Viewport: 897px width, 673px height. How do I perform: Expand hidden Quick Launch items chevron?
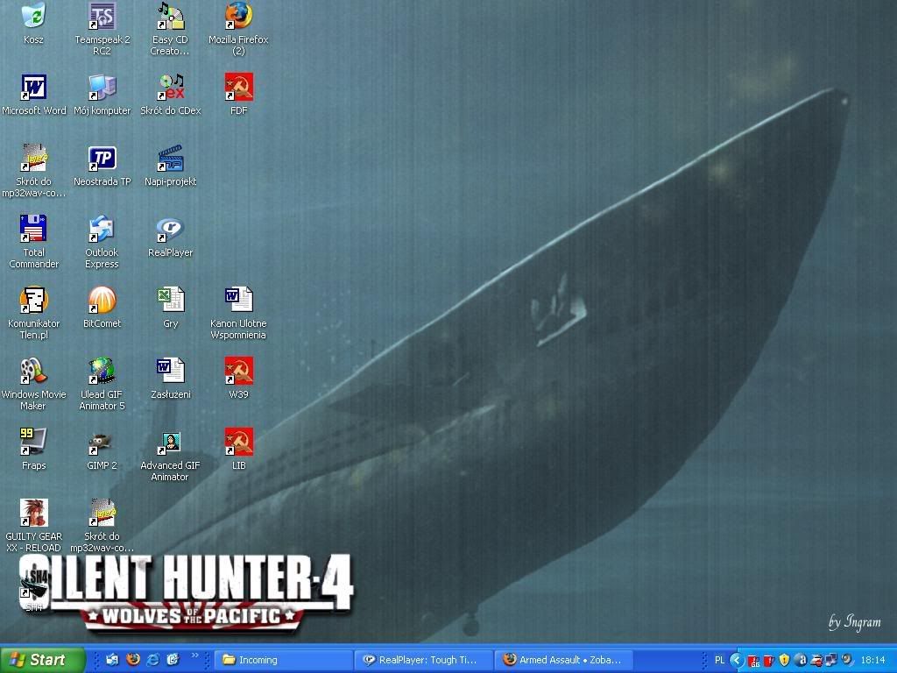tap(194, 655)
